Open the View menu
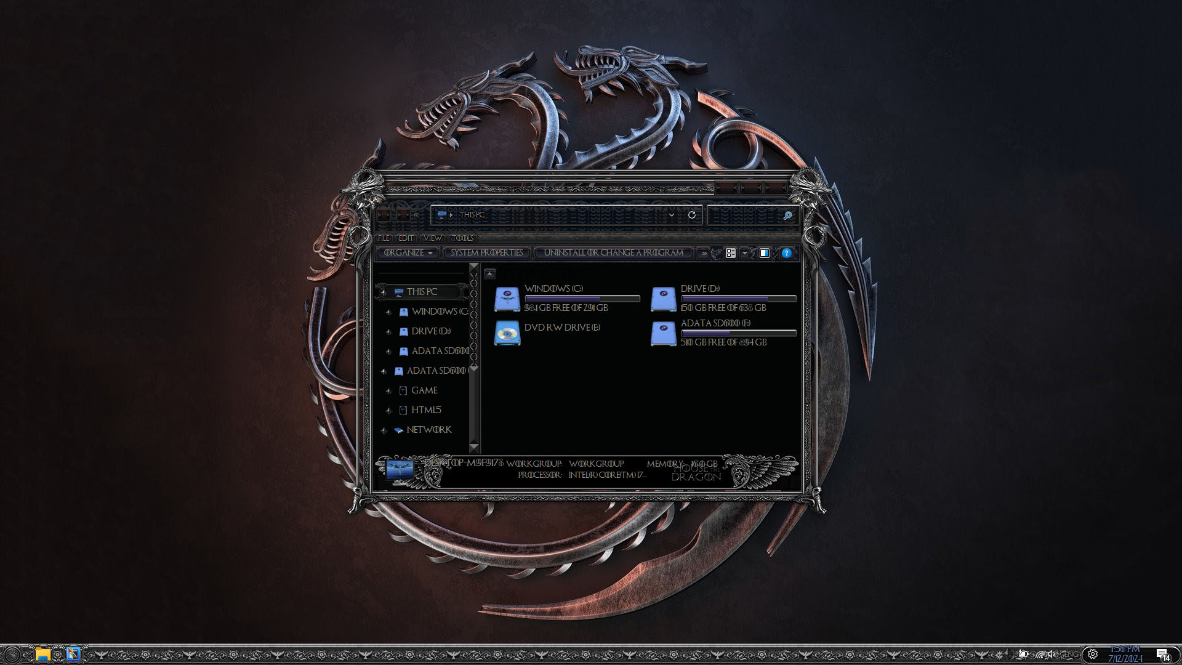This screenshot has width=1182, height=665. (432, 238)
